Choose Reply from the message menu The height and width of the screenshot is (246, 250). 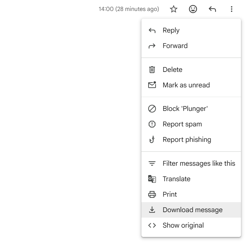191,30
